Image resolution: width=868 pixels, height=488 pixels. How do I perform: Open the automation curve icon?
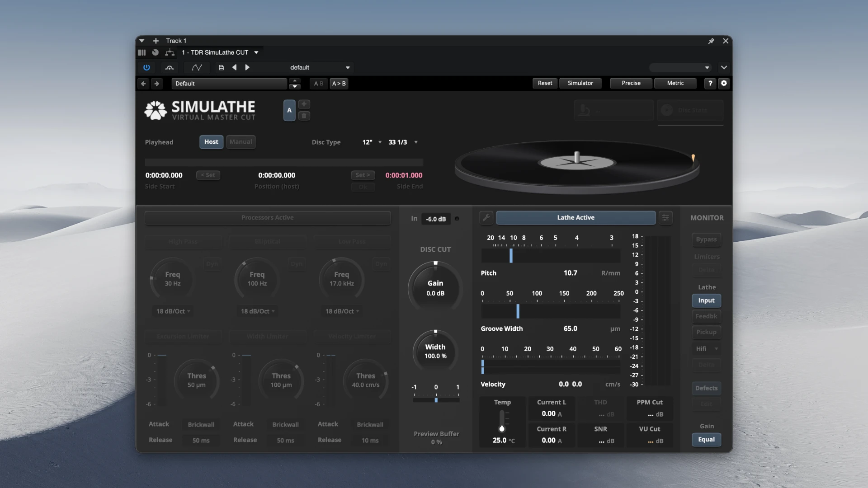(197, 67)
